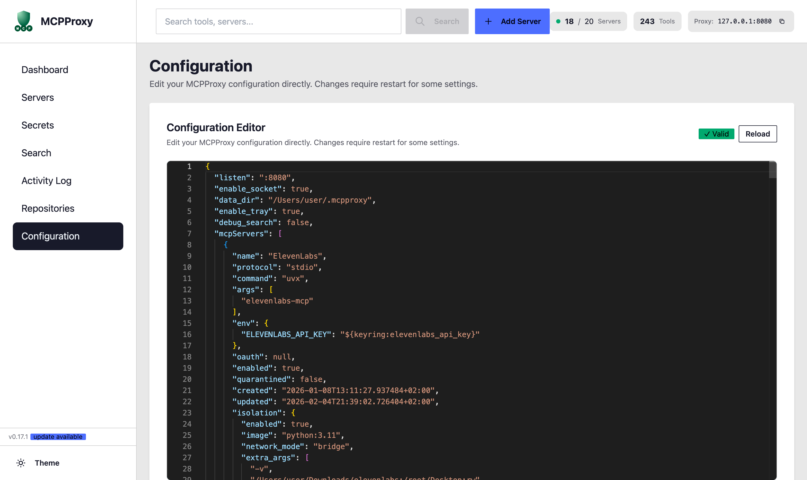Click the green server status dot
This screenshot has width=807, height=480.
click(558, 21)
